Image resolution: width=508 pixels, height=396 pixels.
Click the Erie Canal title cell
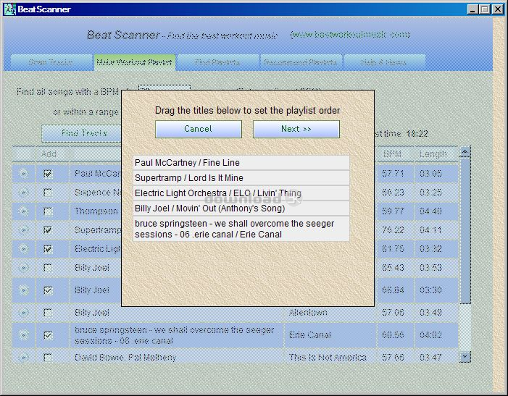[x=330, y=335]
